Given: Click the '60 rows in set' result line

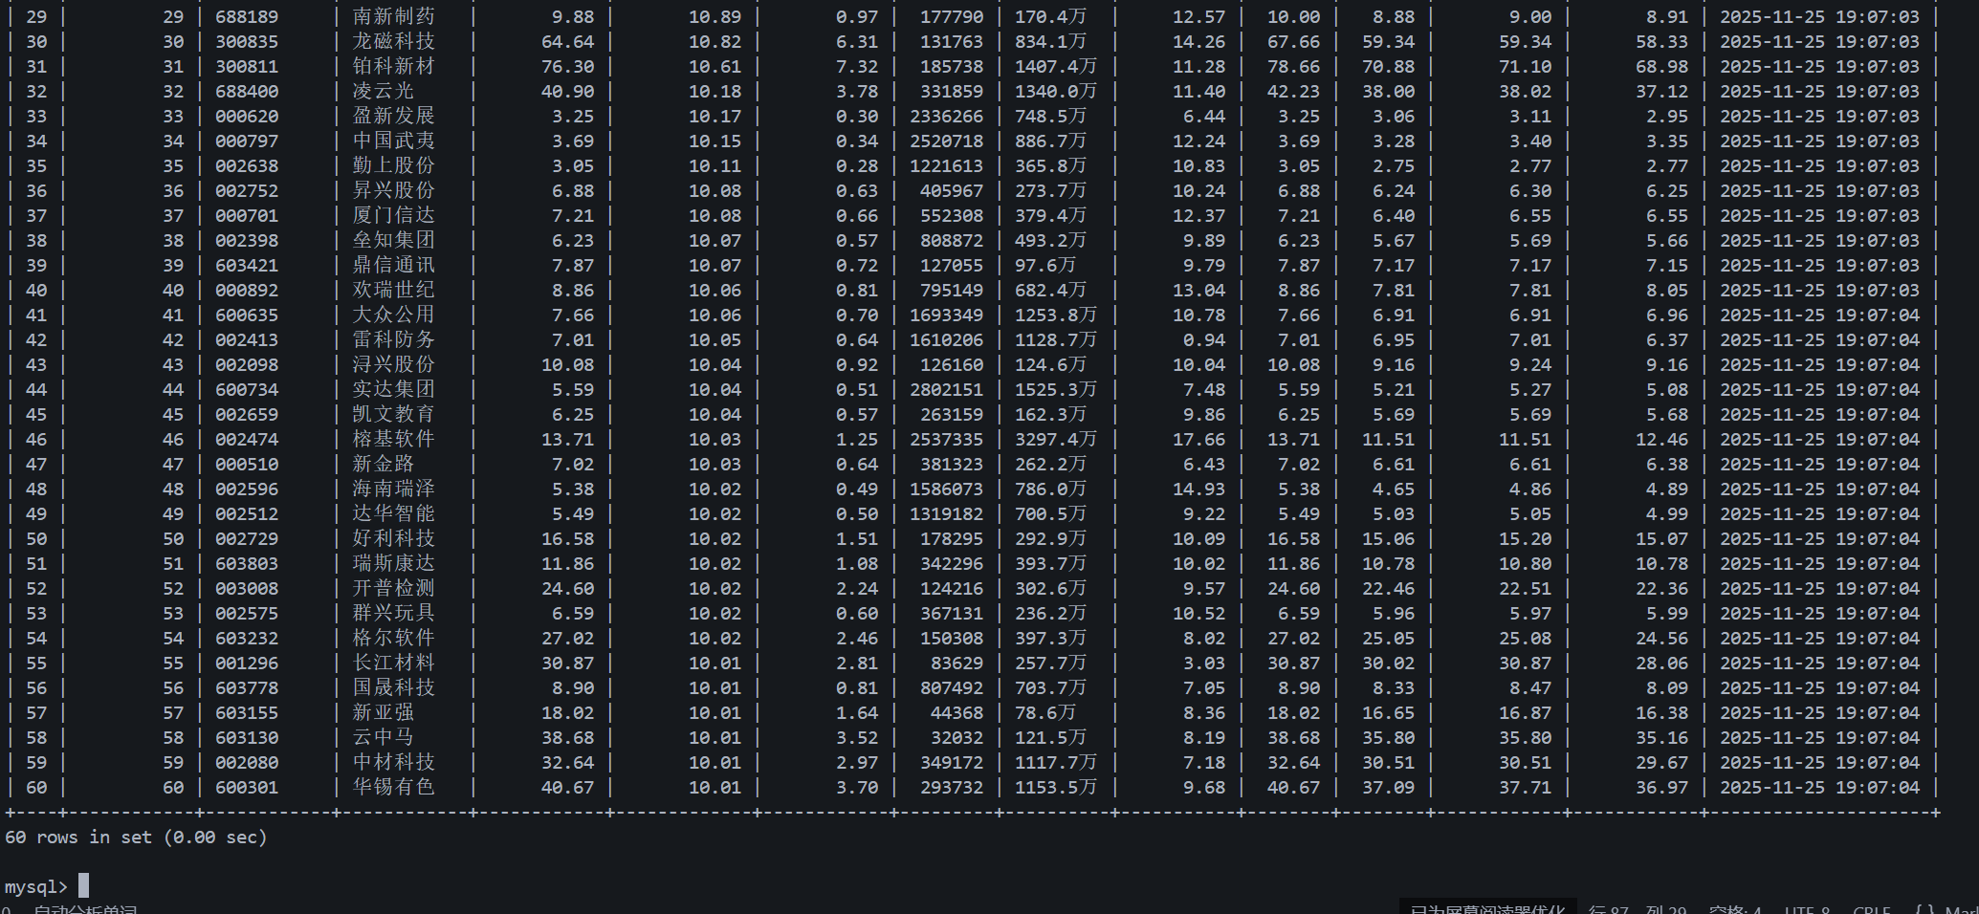Looking at the screenshot, I should pyautogui.click(x=136, y=838).
